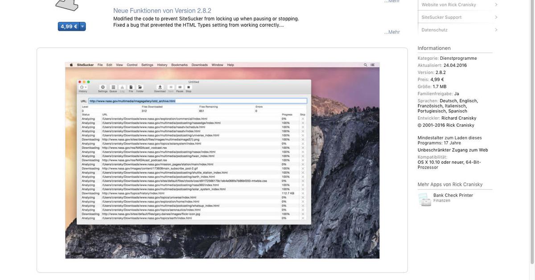Click the Stop icon in the screenshot toolbar
The width and height of the screenshot is (535, 280).
pyautogui.click(x=189, y=87)
